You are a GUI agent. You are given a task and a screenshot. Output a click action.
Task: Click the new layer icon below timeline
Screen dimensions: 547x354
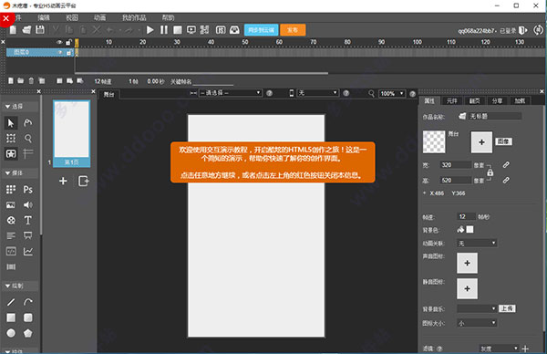11,81
